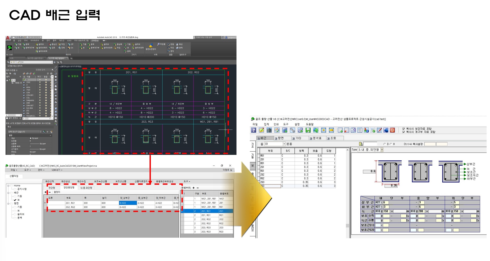
Task: Click the search magnifier icon by input box
Action: coord(361,144)
